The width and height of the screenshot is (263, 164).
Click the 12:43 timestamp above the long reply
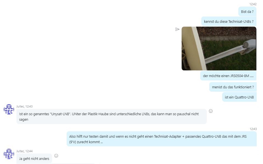pos(253,129)
